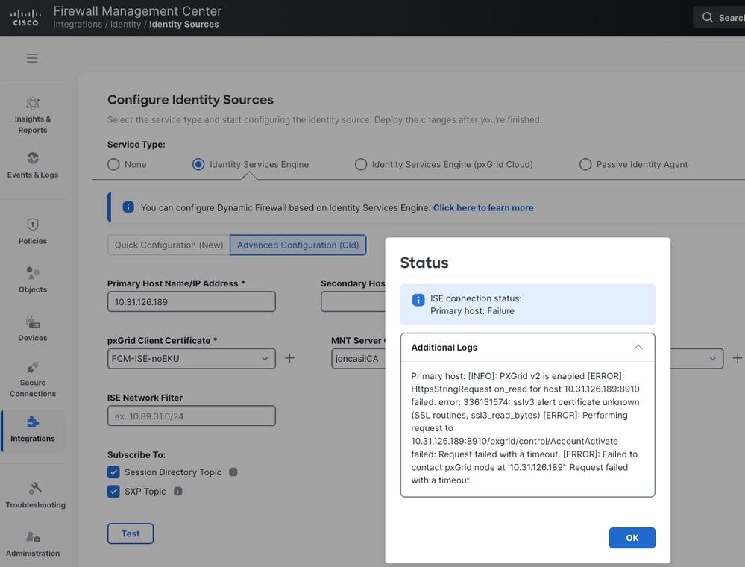The height and width of the screenshot is (567, 745).
Task: Follow the Click here to learn more link
Action: pyautogui.click(x=483, y=207)
